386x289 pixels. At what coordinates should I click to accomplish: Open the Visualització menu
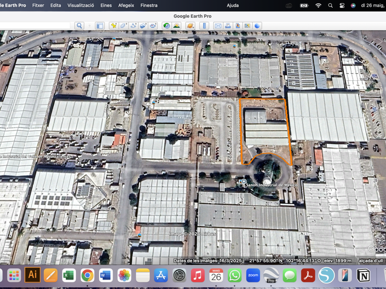[80, 6]
